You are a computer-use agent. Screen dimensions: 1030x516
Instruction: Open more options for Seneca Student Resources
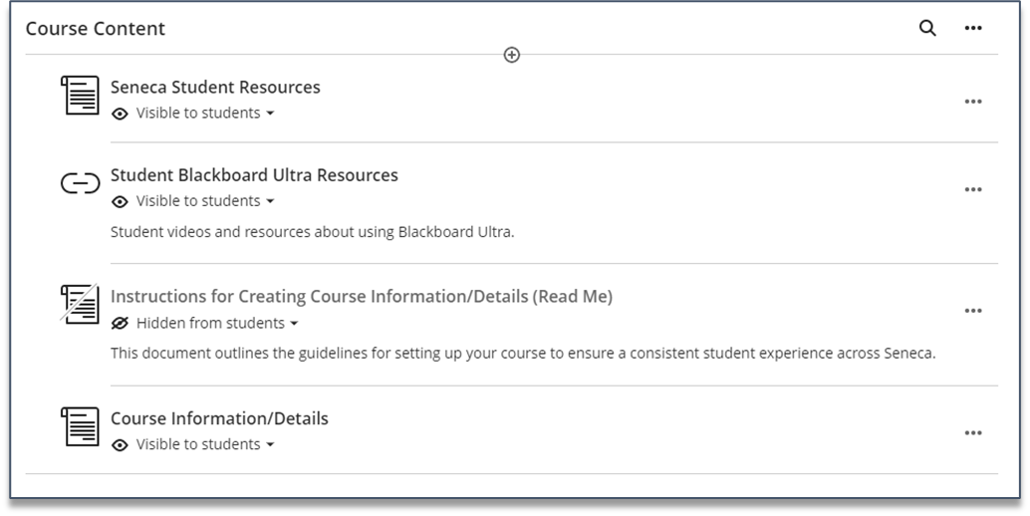coord(973,102)
